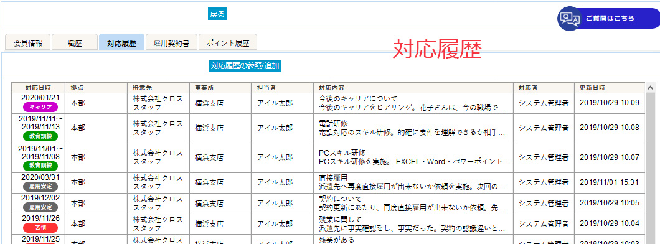Open the 雇用契約書 tab

coord(171,43)
